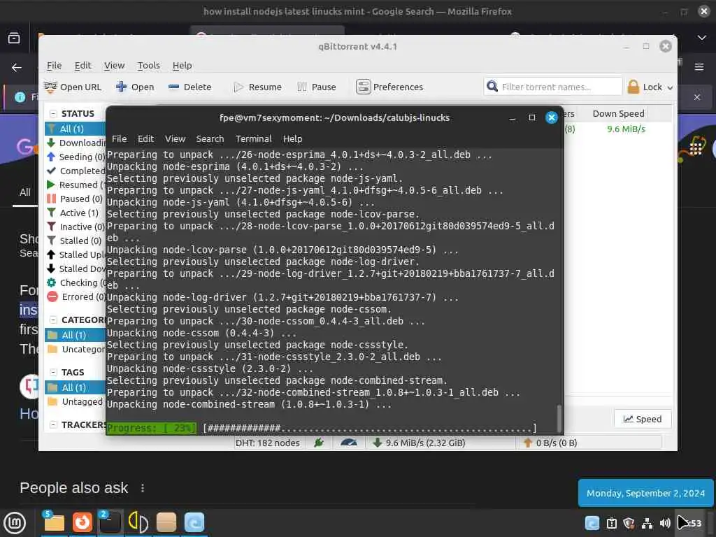The image size is (716, 537).
Task: Select All (1) under STATUS
Action: tap(76, 129)
